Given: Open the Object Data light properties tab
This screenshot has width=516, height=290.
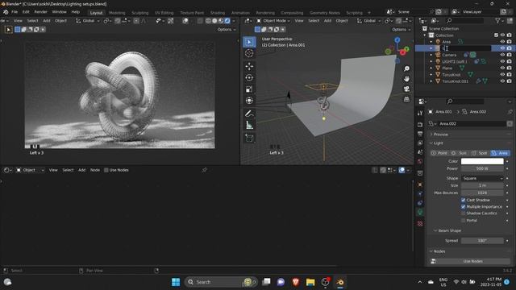Looking at the screenshot, I should coord(420,213).
